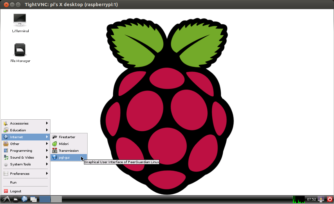Click the 07:52 clock in the panel

[312, 199]
